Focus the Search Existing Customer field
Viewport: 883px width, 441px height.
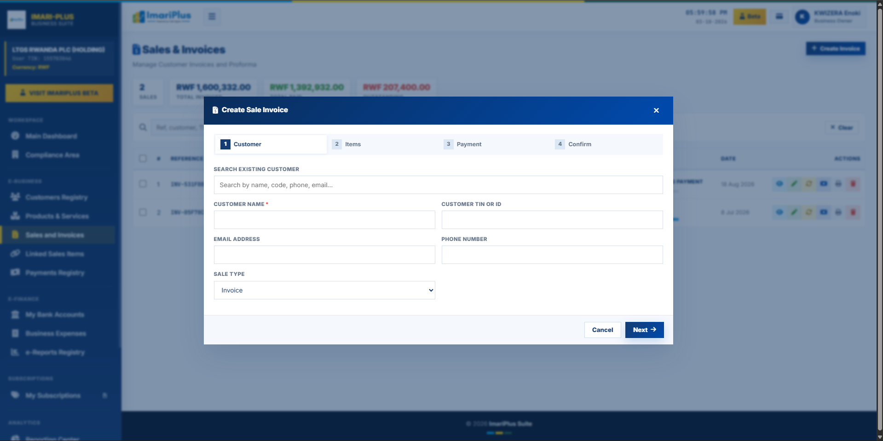(x=438, y=185)
